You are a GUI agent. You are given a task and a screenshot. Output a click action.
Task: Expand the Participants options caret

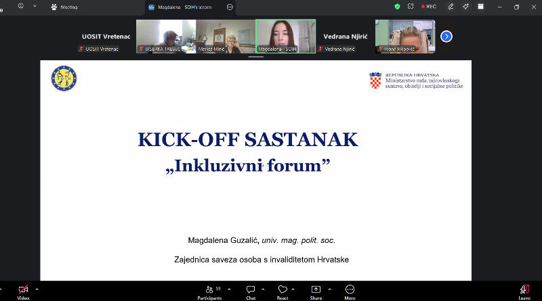pos(229,290)
